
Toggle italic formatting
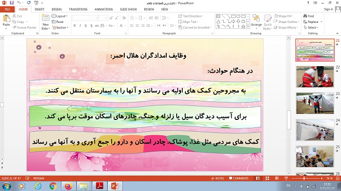click(x=80, y=25)
